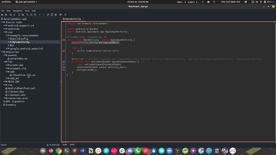Open the Navigation menu
Screen dimensions: 276x155
[18, 11]
